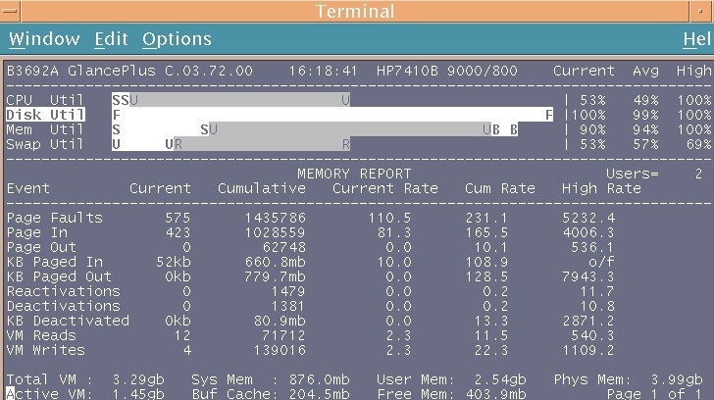Click the VM Writes row label
This screenshot has height=400, width=714.
45,350
